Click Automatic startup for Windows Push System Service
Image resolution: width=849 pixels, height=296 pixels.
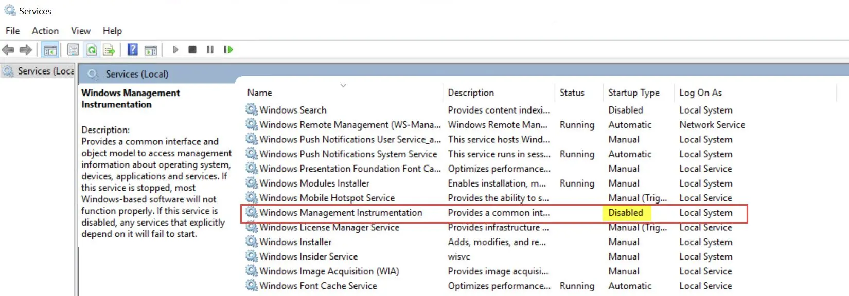point(630,154)
